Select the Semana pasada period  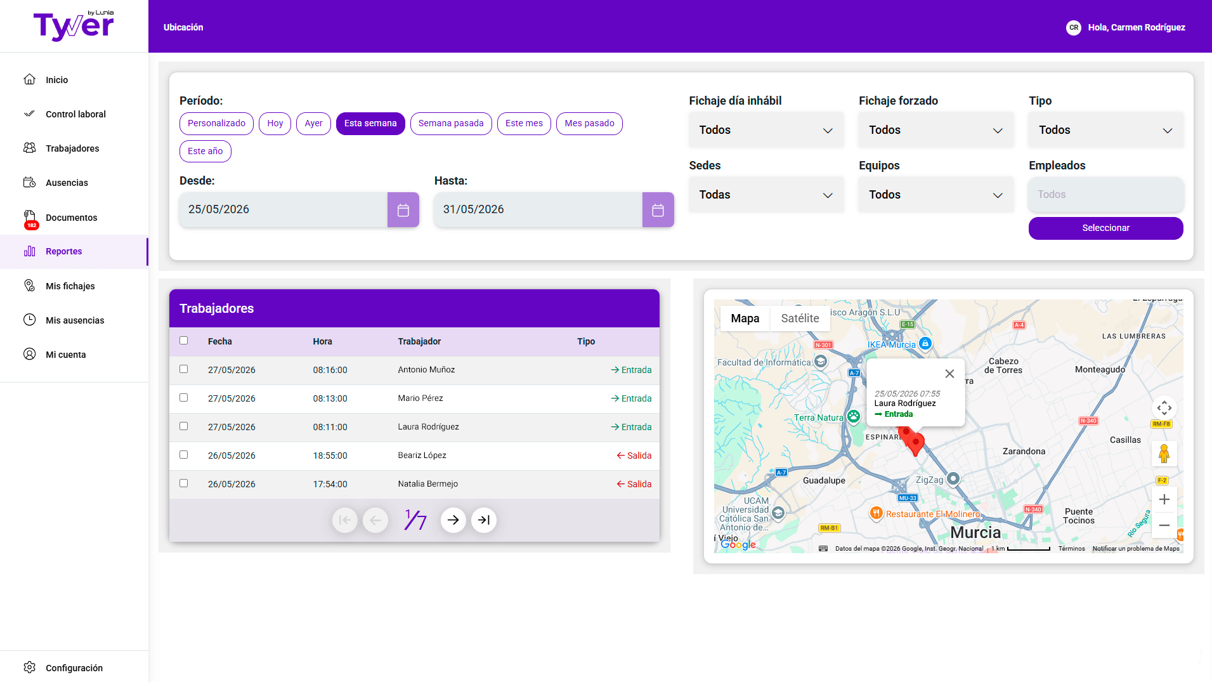click(451, 124)
